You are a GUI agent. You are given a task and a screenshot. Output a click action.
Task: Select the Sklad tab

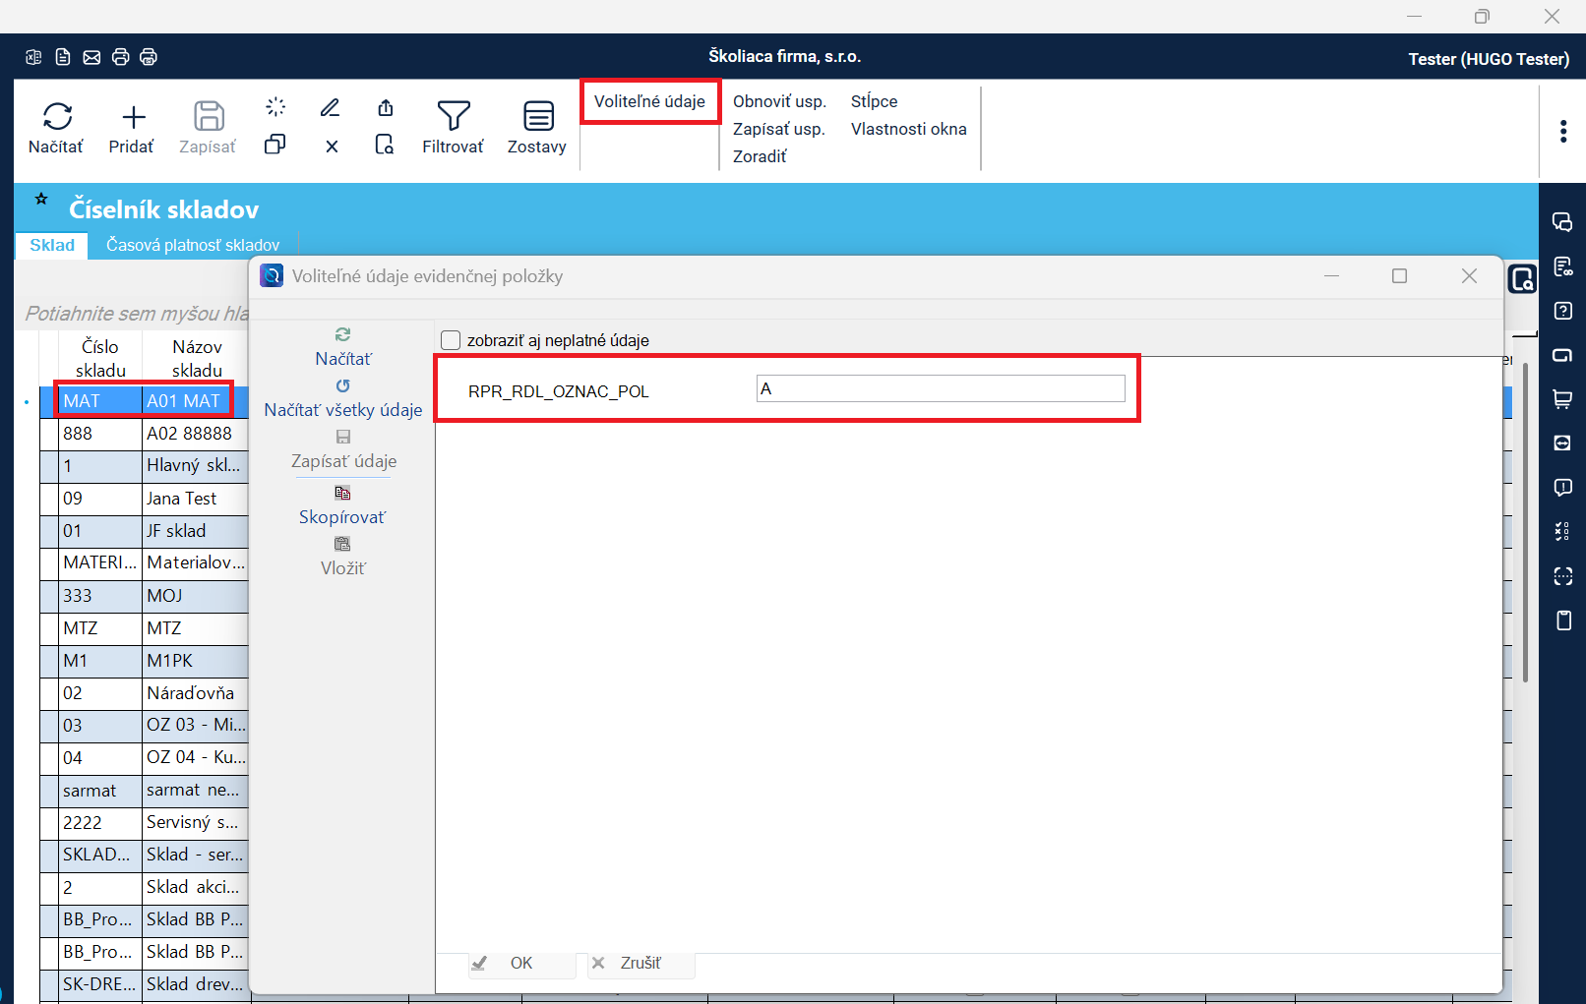(x=52, y=245)
